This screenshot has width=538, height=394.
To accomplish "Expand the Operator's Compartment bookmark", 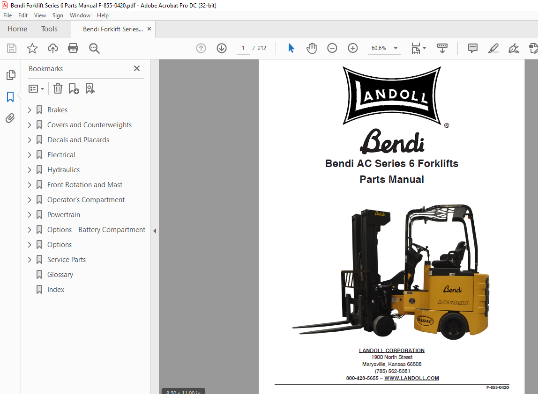I will [x=30, y=200].
